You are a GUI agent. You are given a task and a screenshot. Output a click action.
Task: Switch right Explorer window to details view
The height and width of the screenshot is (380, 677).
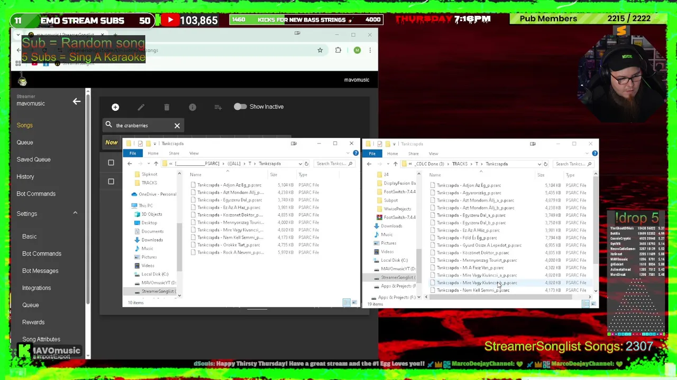tap(586, 304)
